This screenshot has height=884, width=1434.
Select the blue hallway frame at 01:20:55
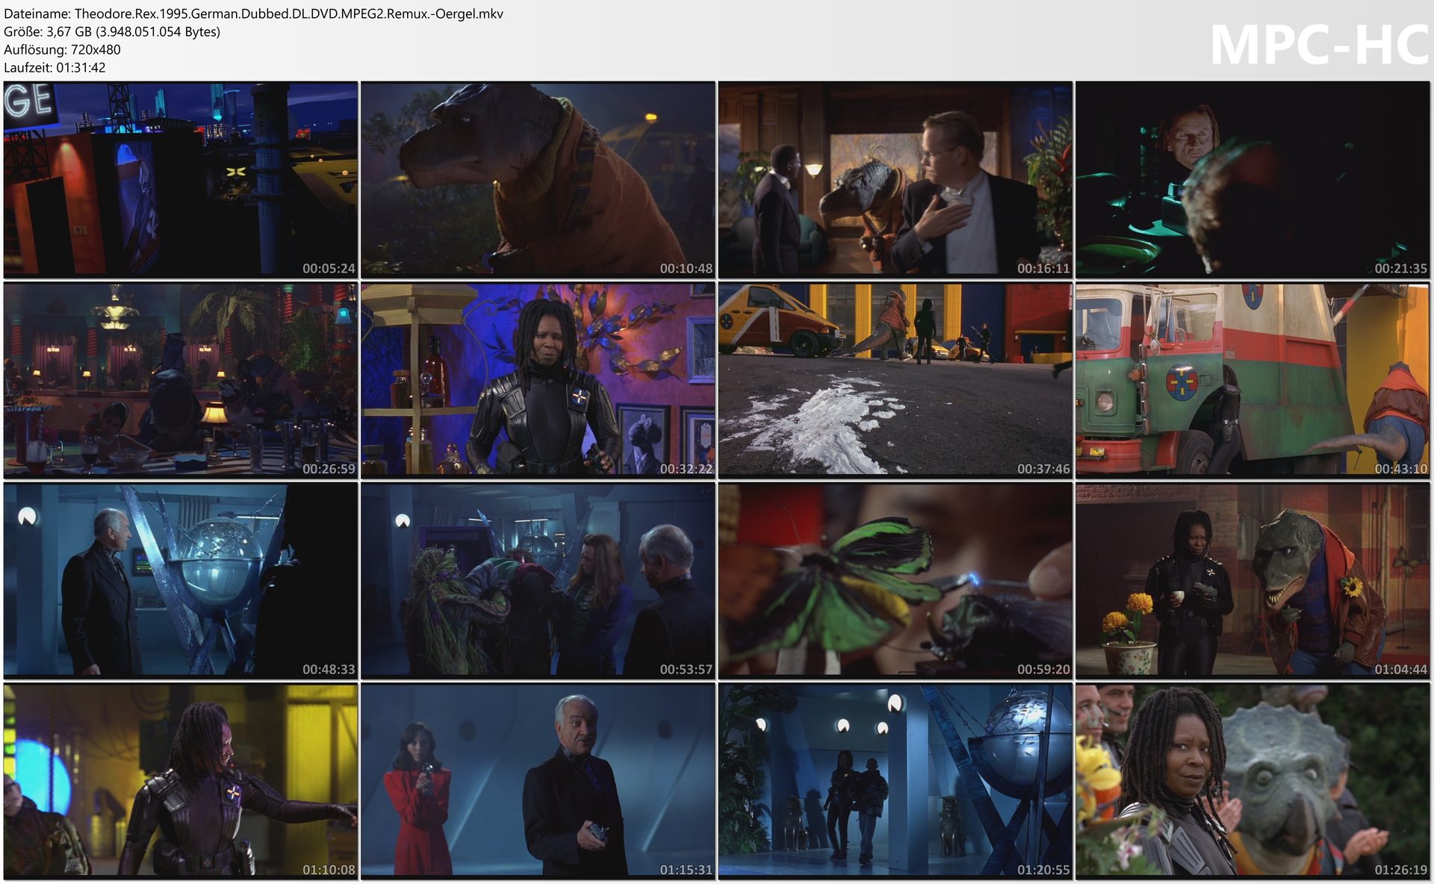point(895,781)
